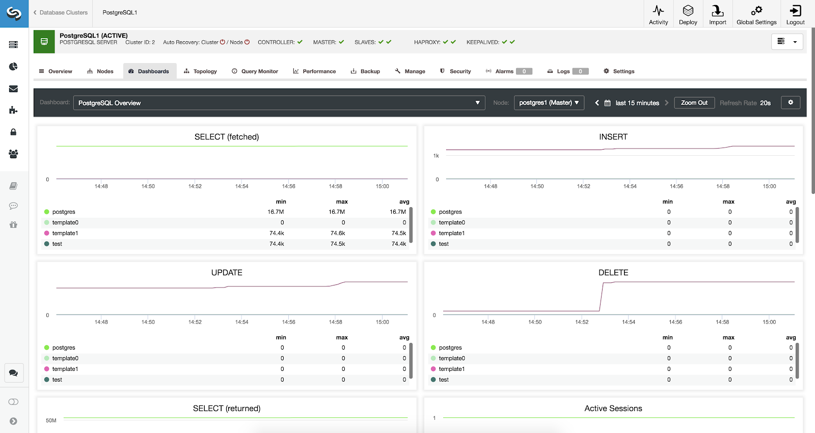The height and width of the screenshot is (433, 815).
Task: Change the 20s refresh rate
Action: (765, 103)
